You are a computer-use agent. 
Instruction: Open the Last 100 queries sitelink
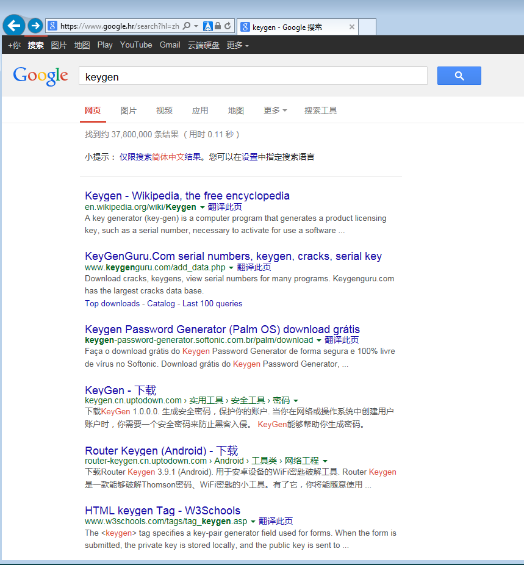(x=212, y=303)
